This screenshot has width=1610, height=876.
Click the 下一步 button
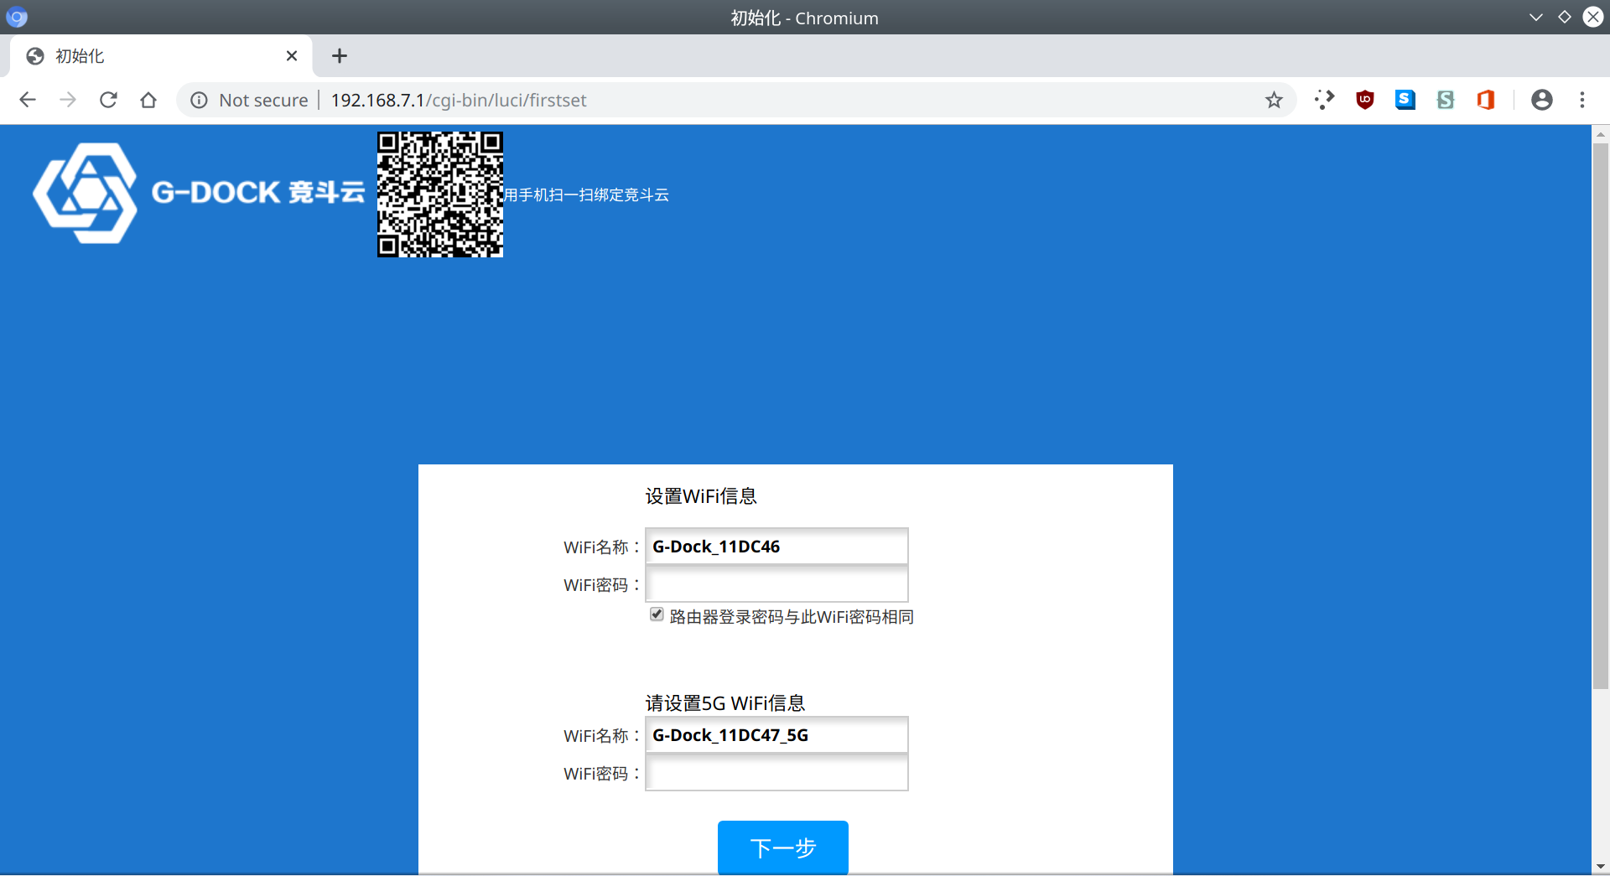coord(782,847)
